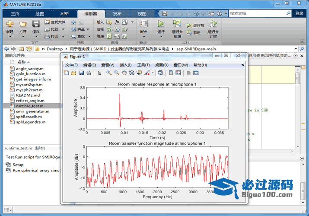Switch to the 绘图 (Plots) tab
This screenshot has width=309, height=216.
coord(40,13)
